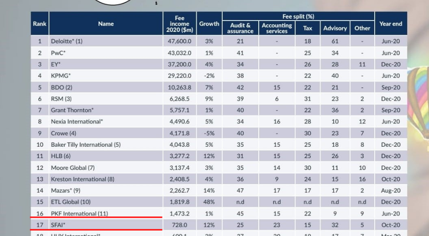429x236 pixels.
Task: Select the Crowe (4) name cell
Action: [x=106, y=133]
